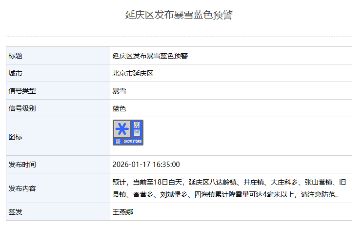The width and height of the screenshot is (363, 229).
Task: Select the 发布内容 row label
Action: pyautogui.click(x=22, y=188)
